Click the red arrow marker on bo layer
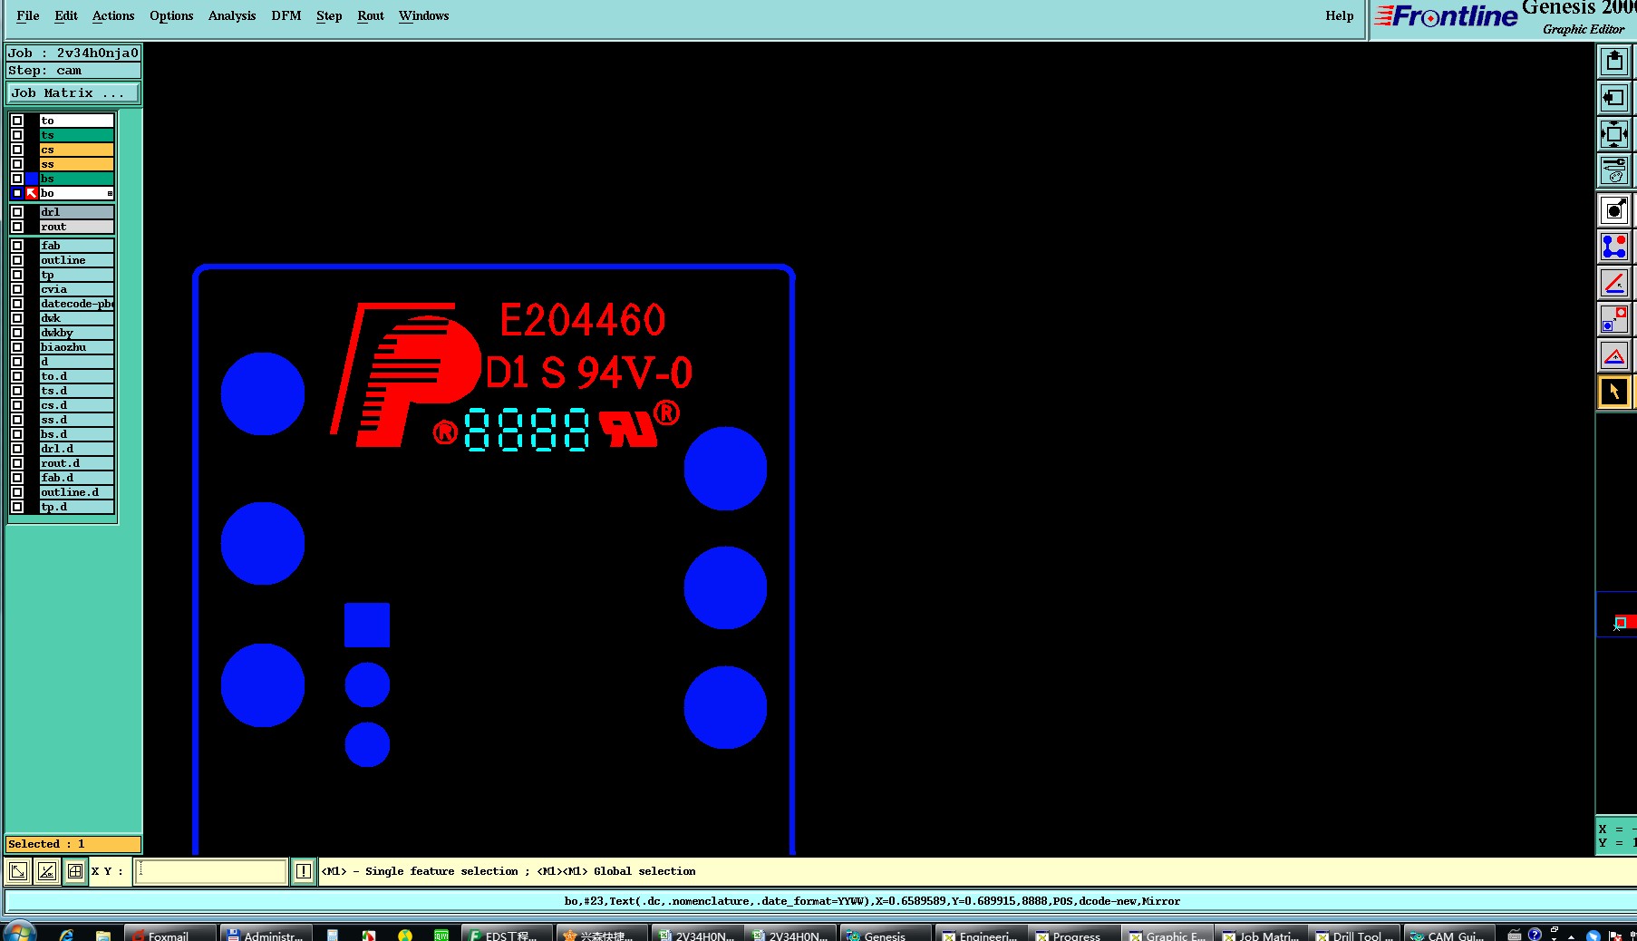This screenshot has height=941, width=1637. pos(32,193)
